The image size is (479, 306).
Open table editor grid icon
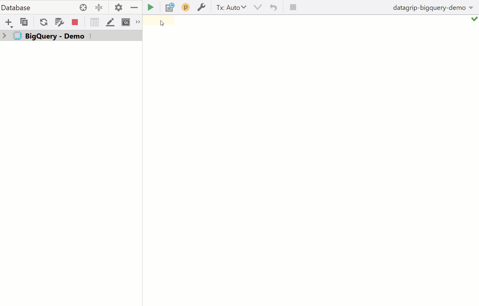click(x=95, y=22)
